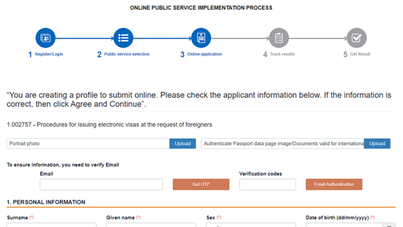Click the Portrait photo file field

[x=88, y=144]
